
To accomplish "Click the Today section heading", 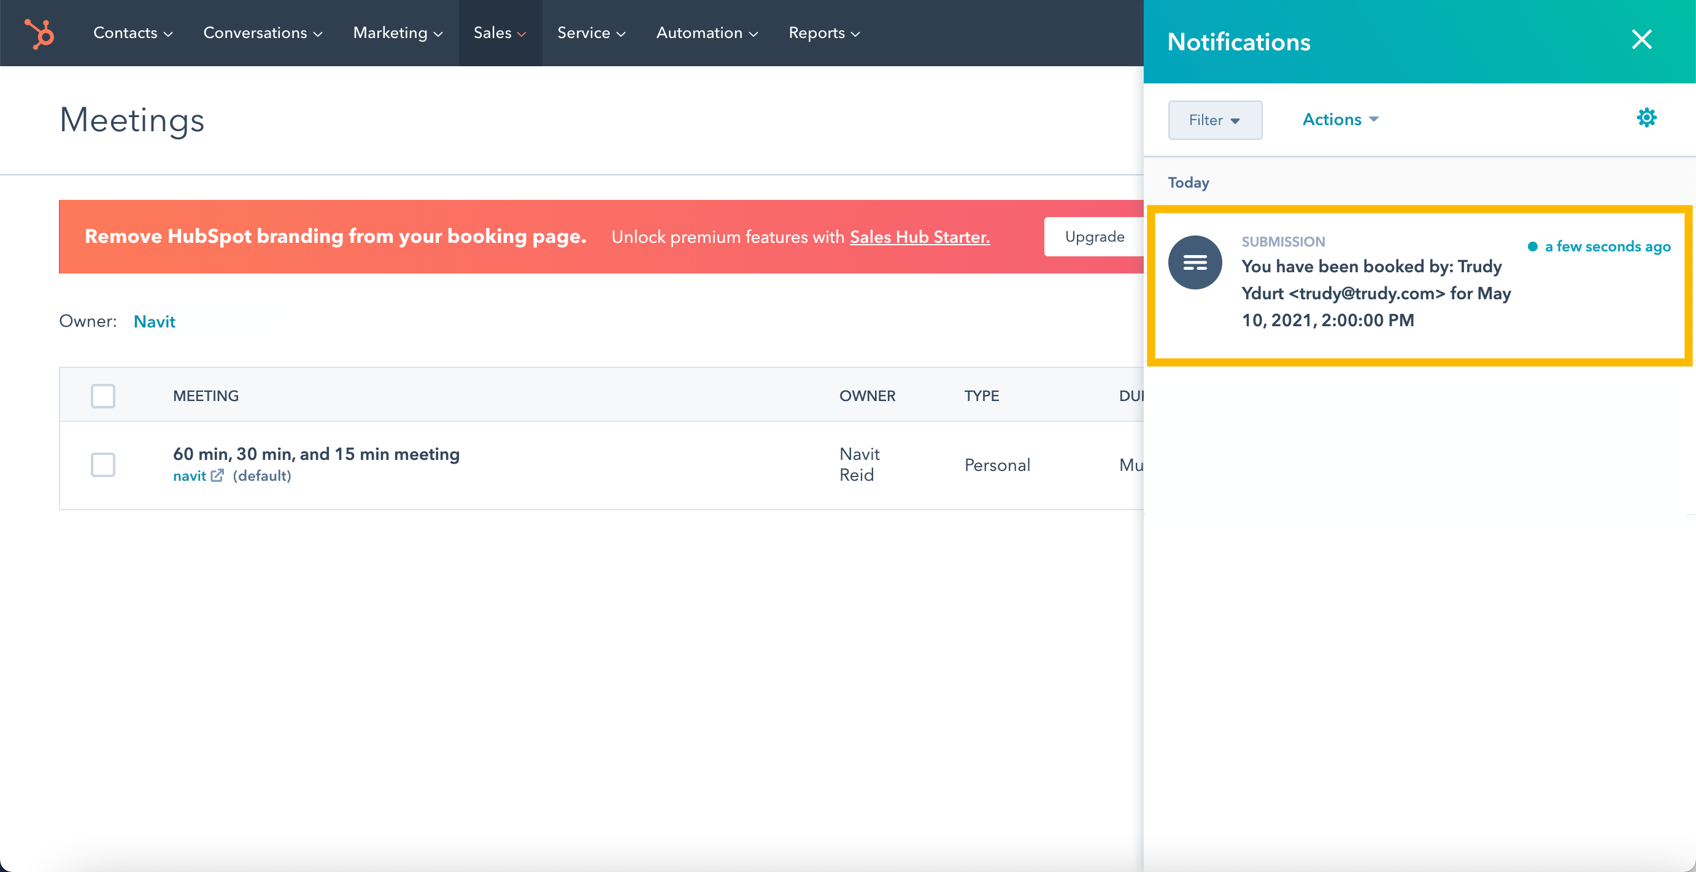I will (1188, 182).
